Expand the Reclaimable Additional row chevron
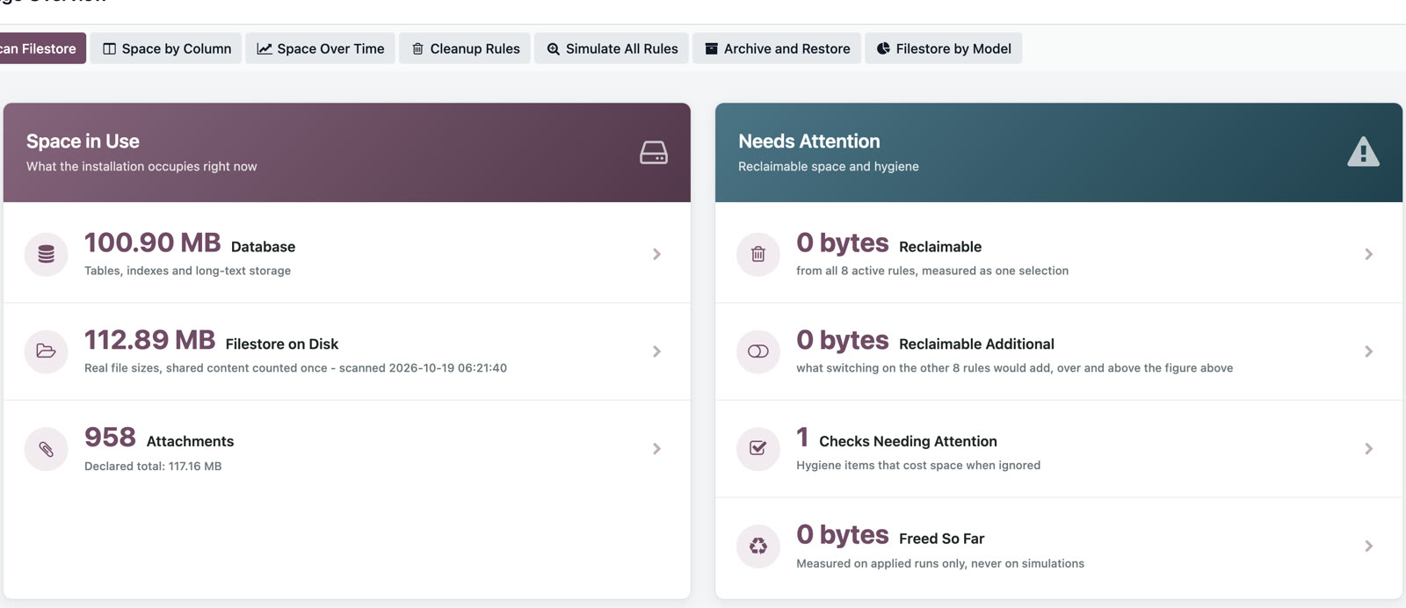This screenshot has width=1406, height=608. click(x=1368, y=351)
